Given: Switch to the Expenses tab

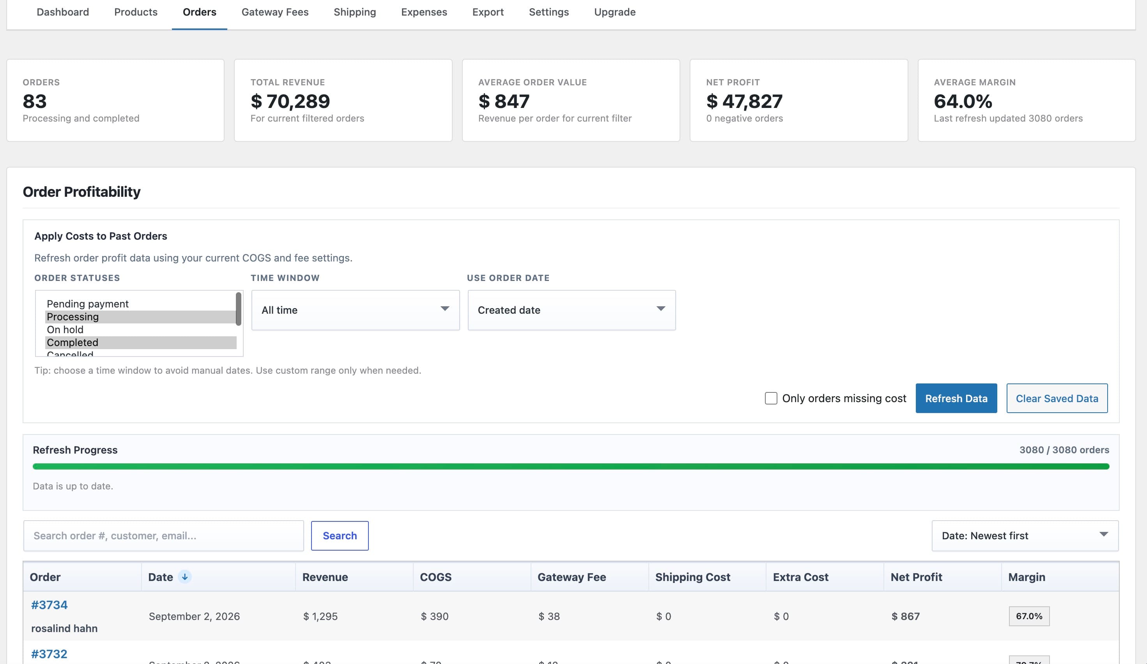Looking at the screenshot, I should pyautogui.click(x=424, y=12).
